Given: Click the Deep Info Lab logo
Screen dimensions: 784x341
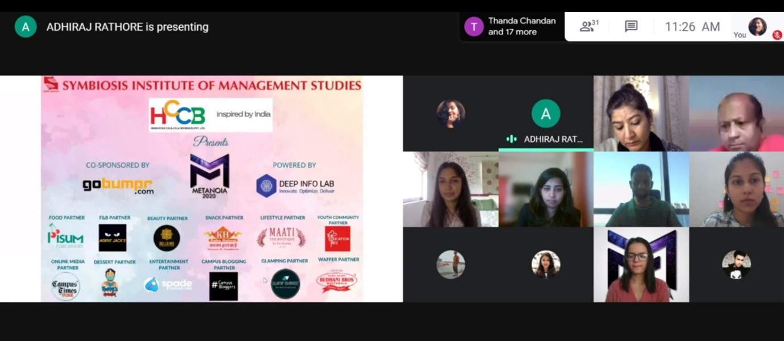Looking at the screenshot, I should [295, 186].
